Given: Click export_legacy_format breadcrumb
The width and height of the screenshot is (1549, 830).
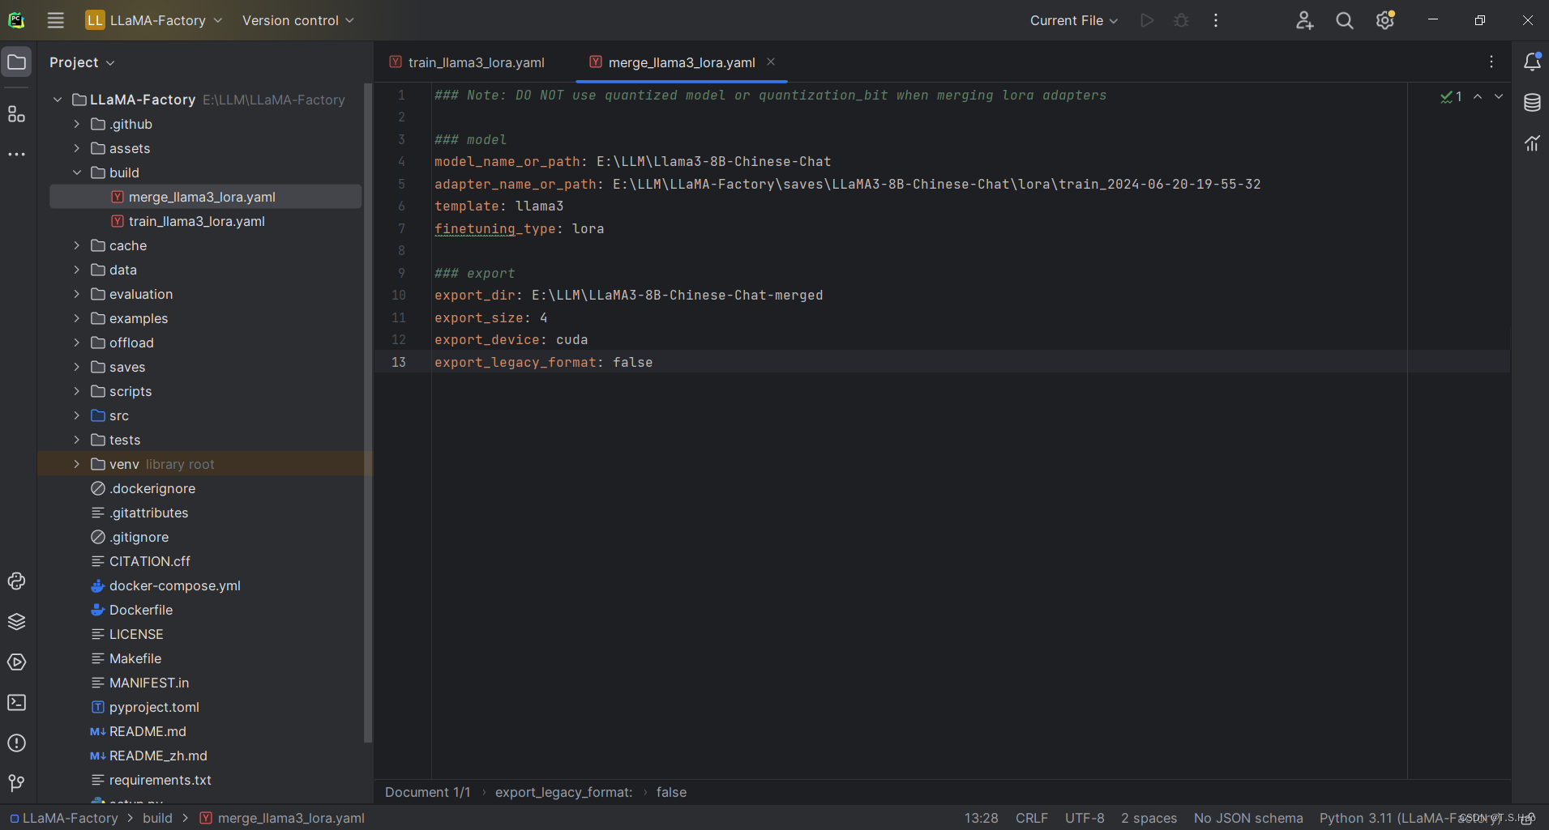Looking at the screenshot, I should pyautogui.click(x=563, y=792).
